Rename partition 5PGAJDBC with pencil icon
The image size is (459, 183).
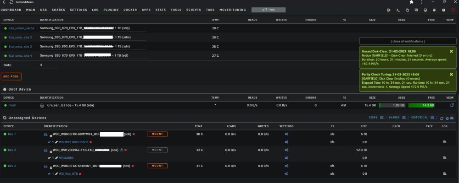click(x=56, y=158)
